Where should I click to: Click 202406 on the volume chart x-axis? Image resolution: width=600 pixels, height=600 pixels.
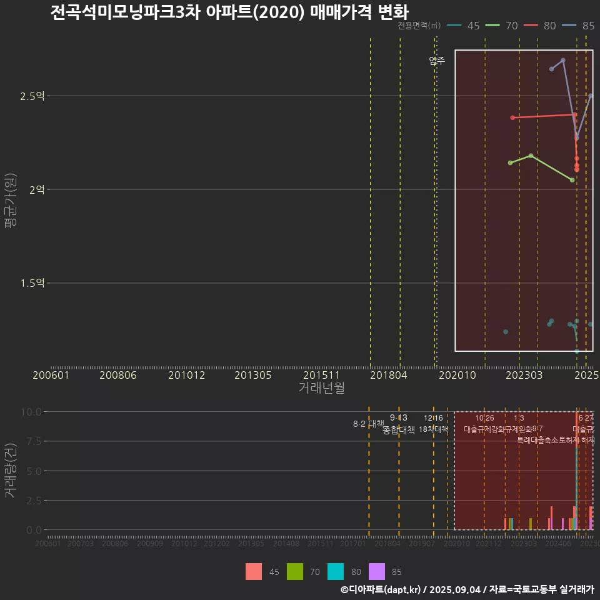click(558, 543)
